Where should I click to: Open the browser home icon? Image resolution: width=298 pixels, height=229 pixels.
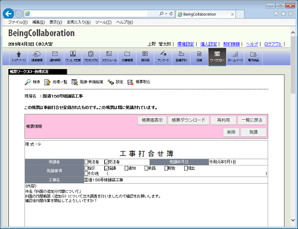pos(276,14)
